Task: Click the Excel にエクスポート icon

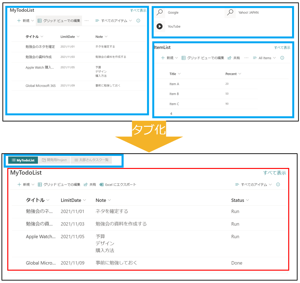Action: click(x=102, y=184)
